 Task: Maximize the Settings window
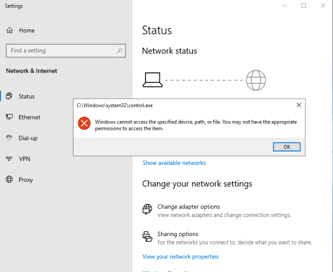coord(304,6)
